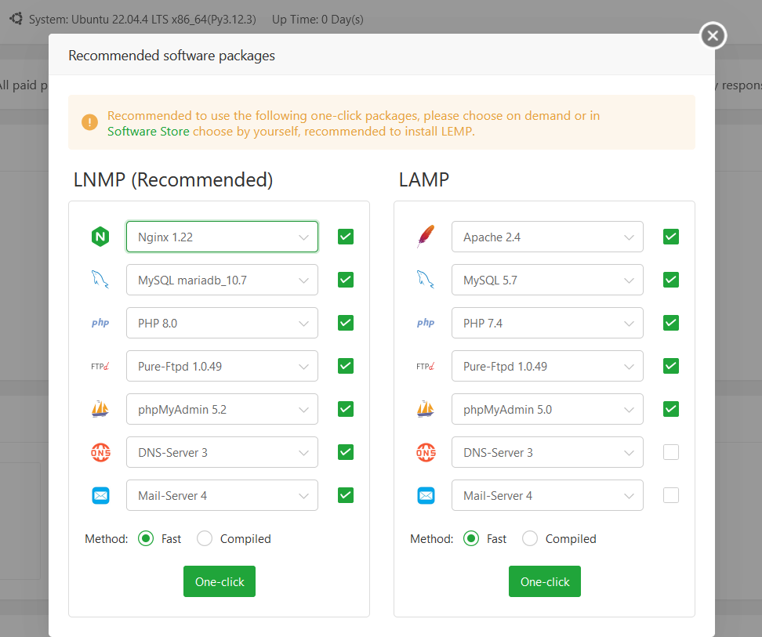Screen dimensions: 762x637
Task: Open the MySQL 5.7 version dropdown
Action: (547, 280)
